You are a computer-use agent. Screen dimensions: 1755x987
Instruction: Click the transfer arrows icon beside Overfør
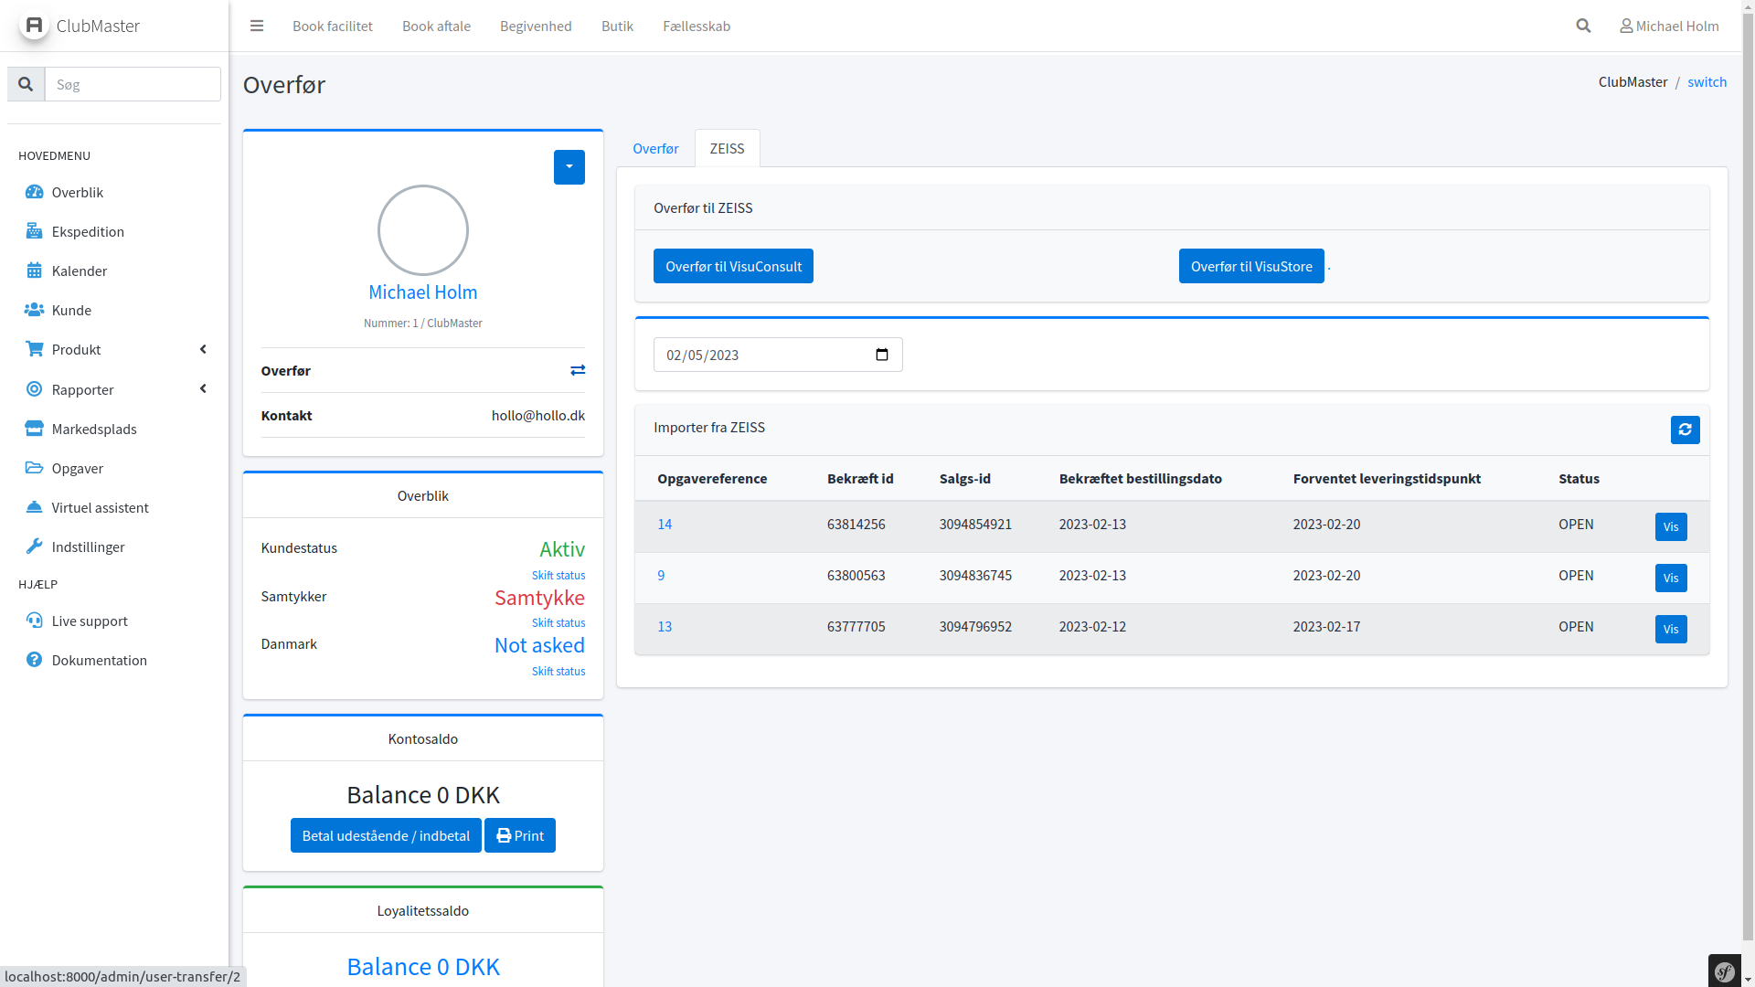[578, 370]
